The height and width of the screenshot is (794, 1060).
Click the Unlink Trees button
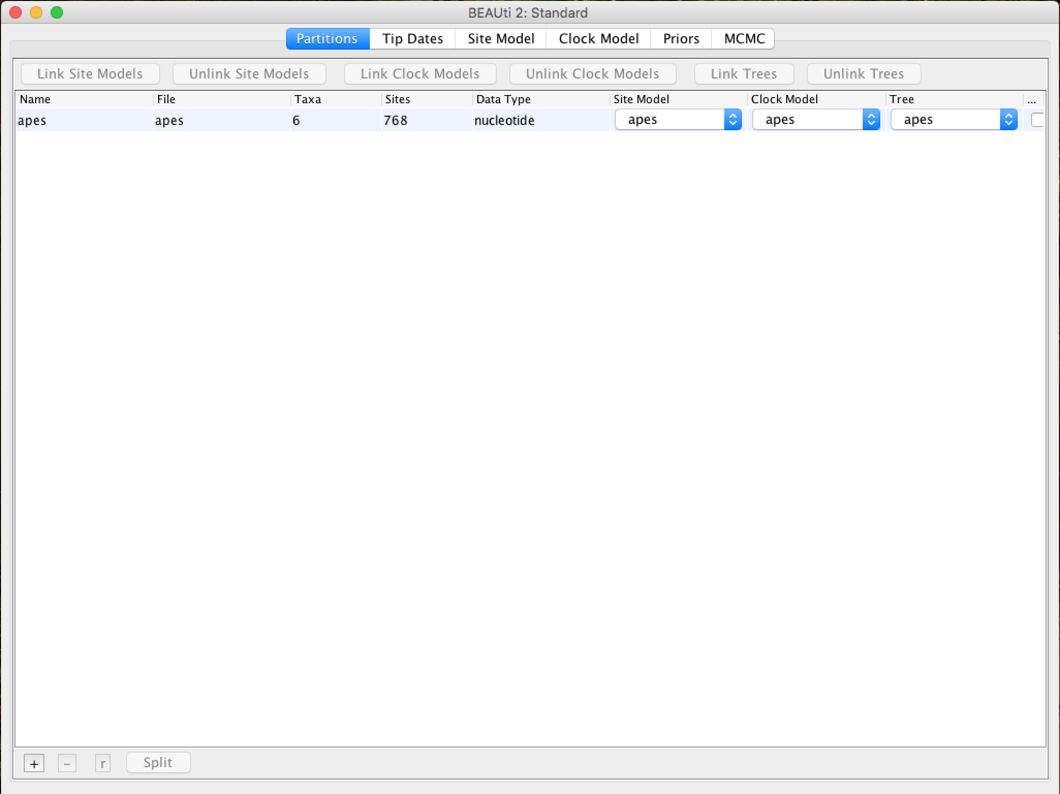click(x=864, y=74)
